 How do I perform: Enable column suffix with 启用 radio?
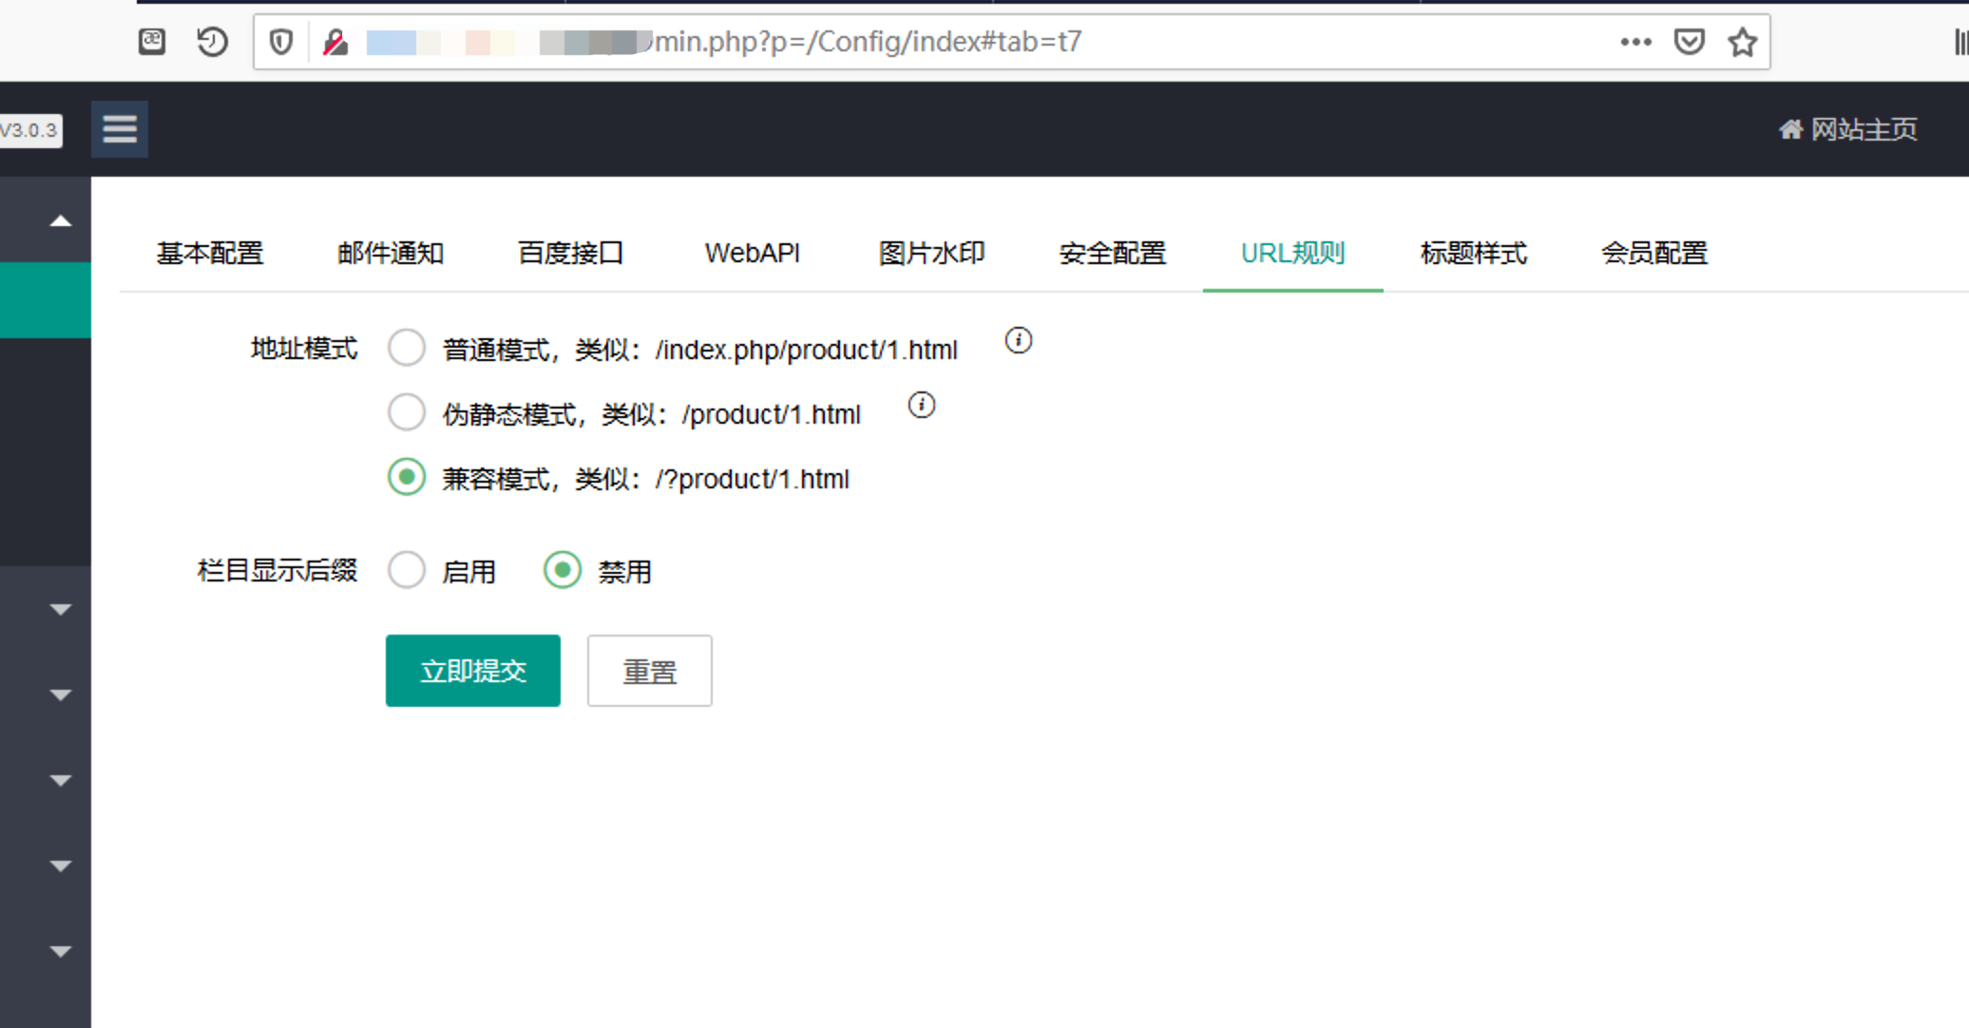[407, 570]
